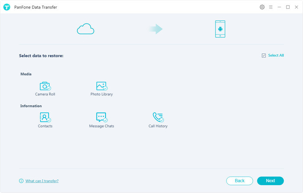Screen dimensions: 303x193
Task: Maximize the PanFone window
Action: tap(288, 7)
